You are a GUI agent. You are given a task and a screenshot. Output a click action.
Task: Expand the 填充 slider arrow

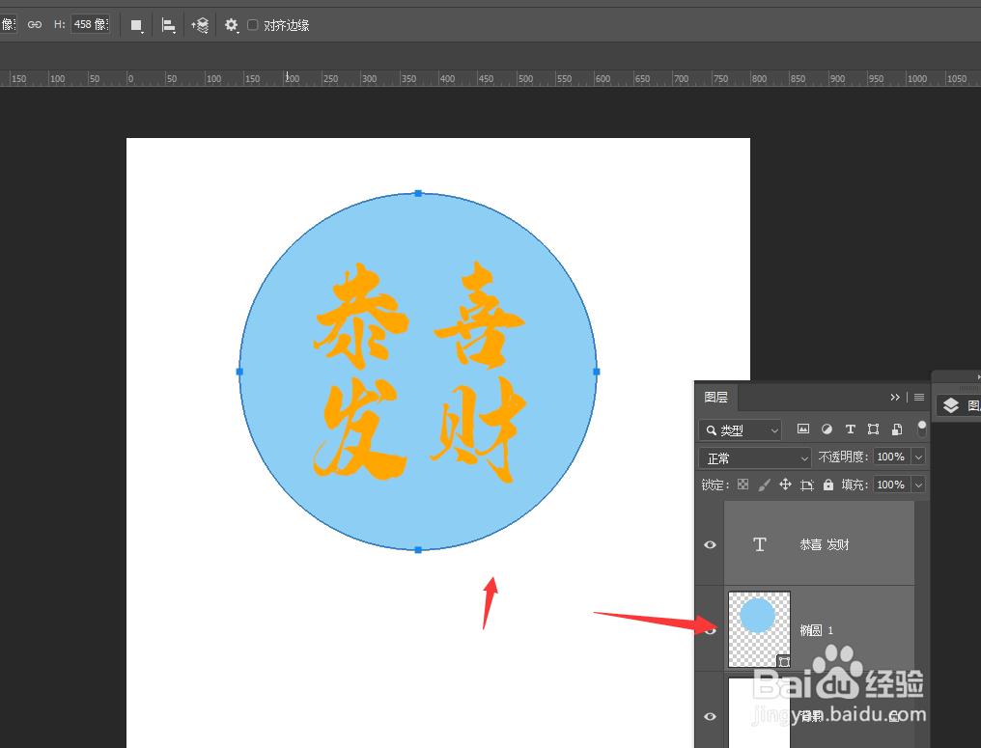click(x=918, y=485)
